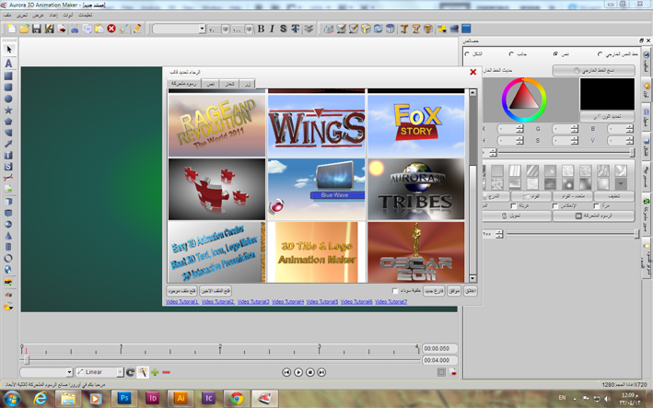The image size is (653, 408).
Task: Click the pencil edit icon in toolbar
Action: (x=137, y=29)
